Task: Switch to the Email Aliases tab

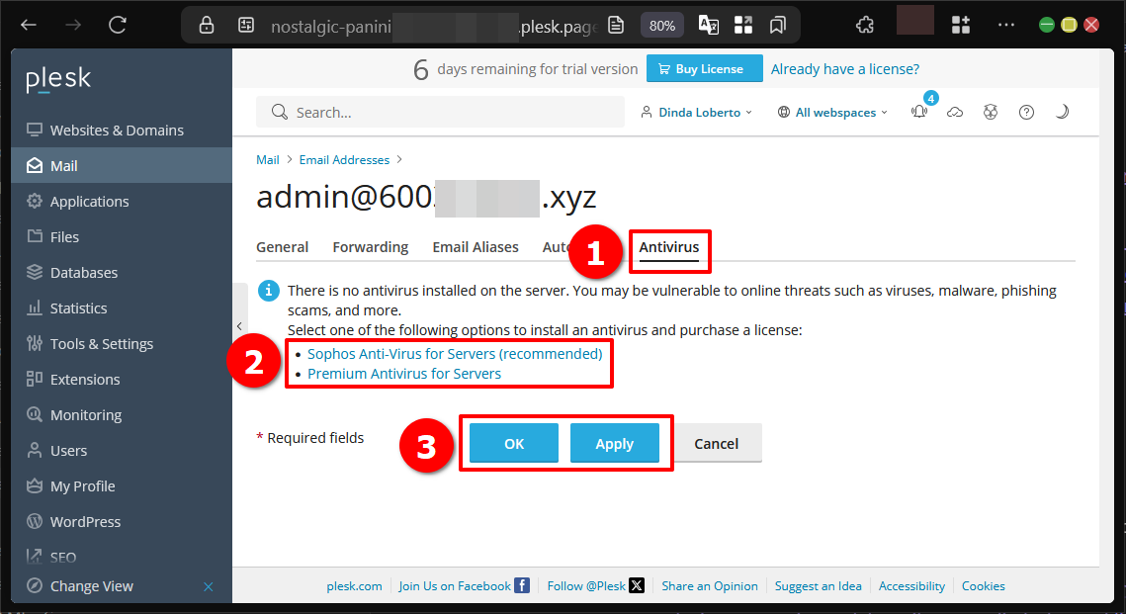Action: (x=475, y=247)
